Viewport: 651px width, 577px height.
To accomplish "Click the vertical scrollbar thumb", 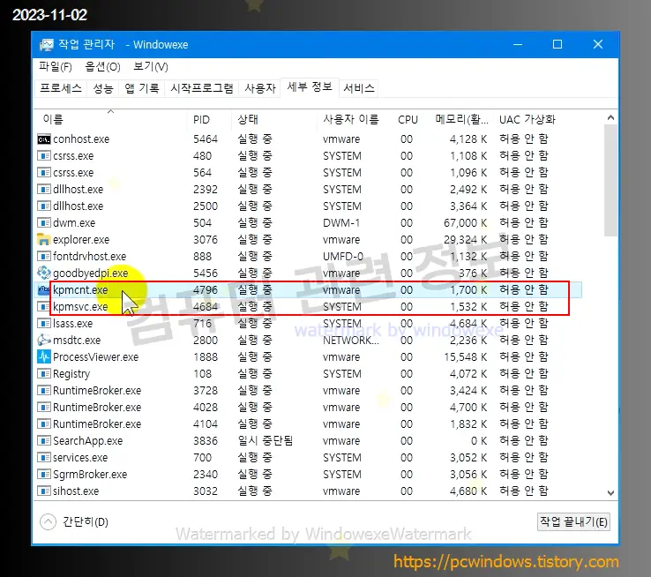I will [610, 180].
